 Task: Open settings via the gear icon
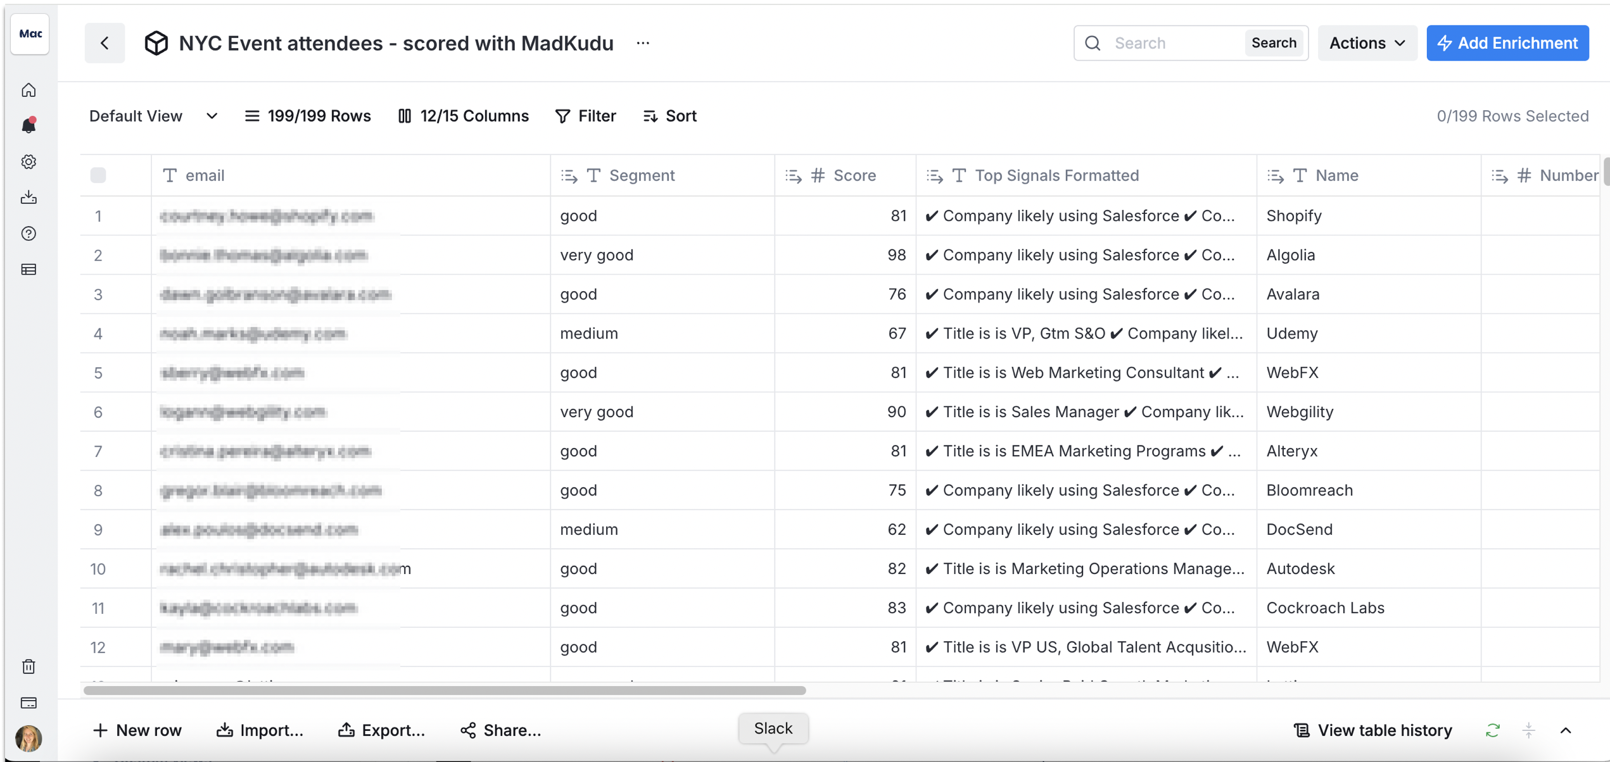pyautogui.click(x=29, y=161)
